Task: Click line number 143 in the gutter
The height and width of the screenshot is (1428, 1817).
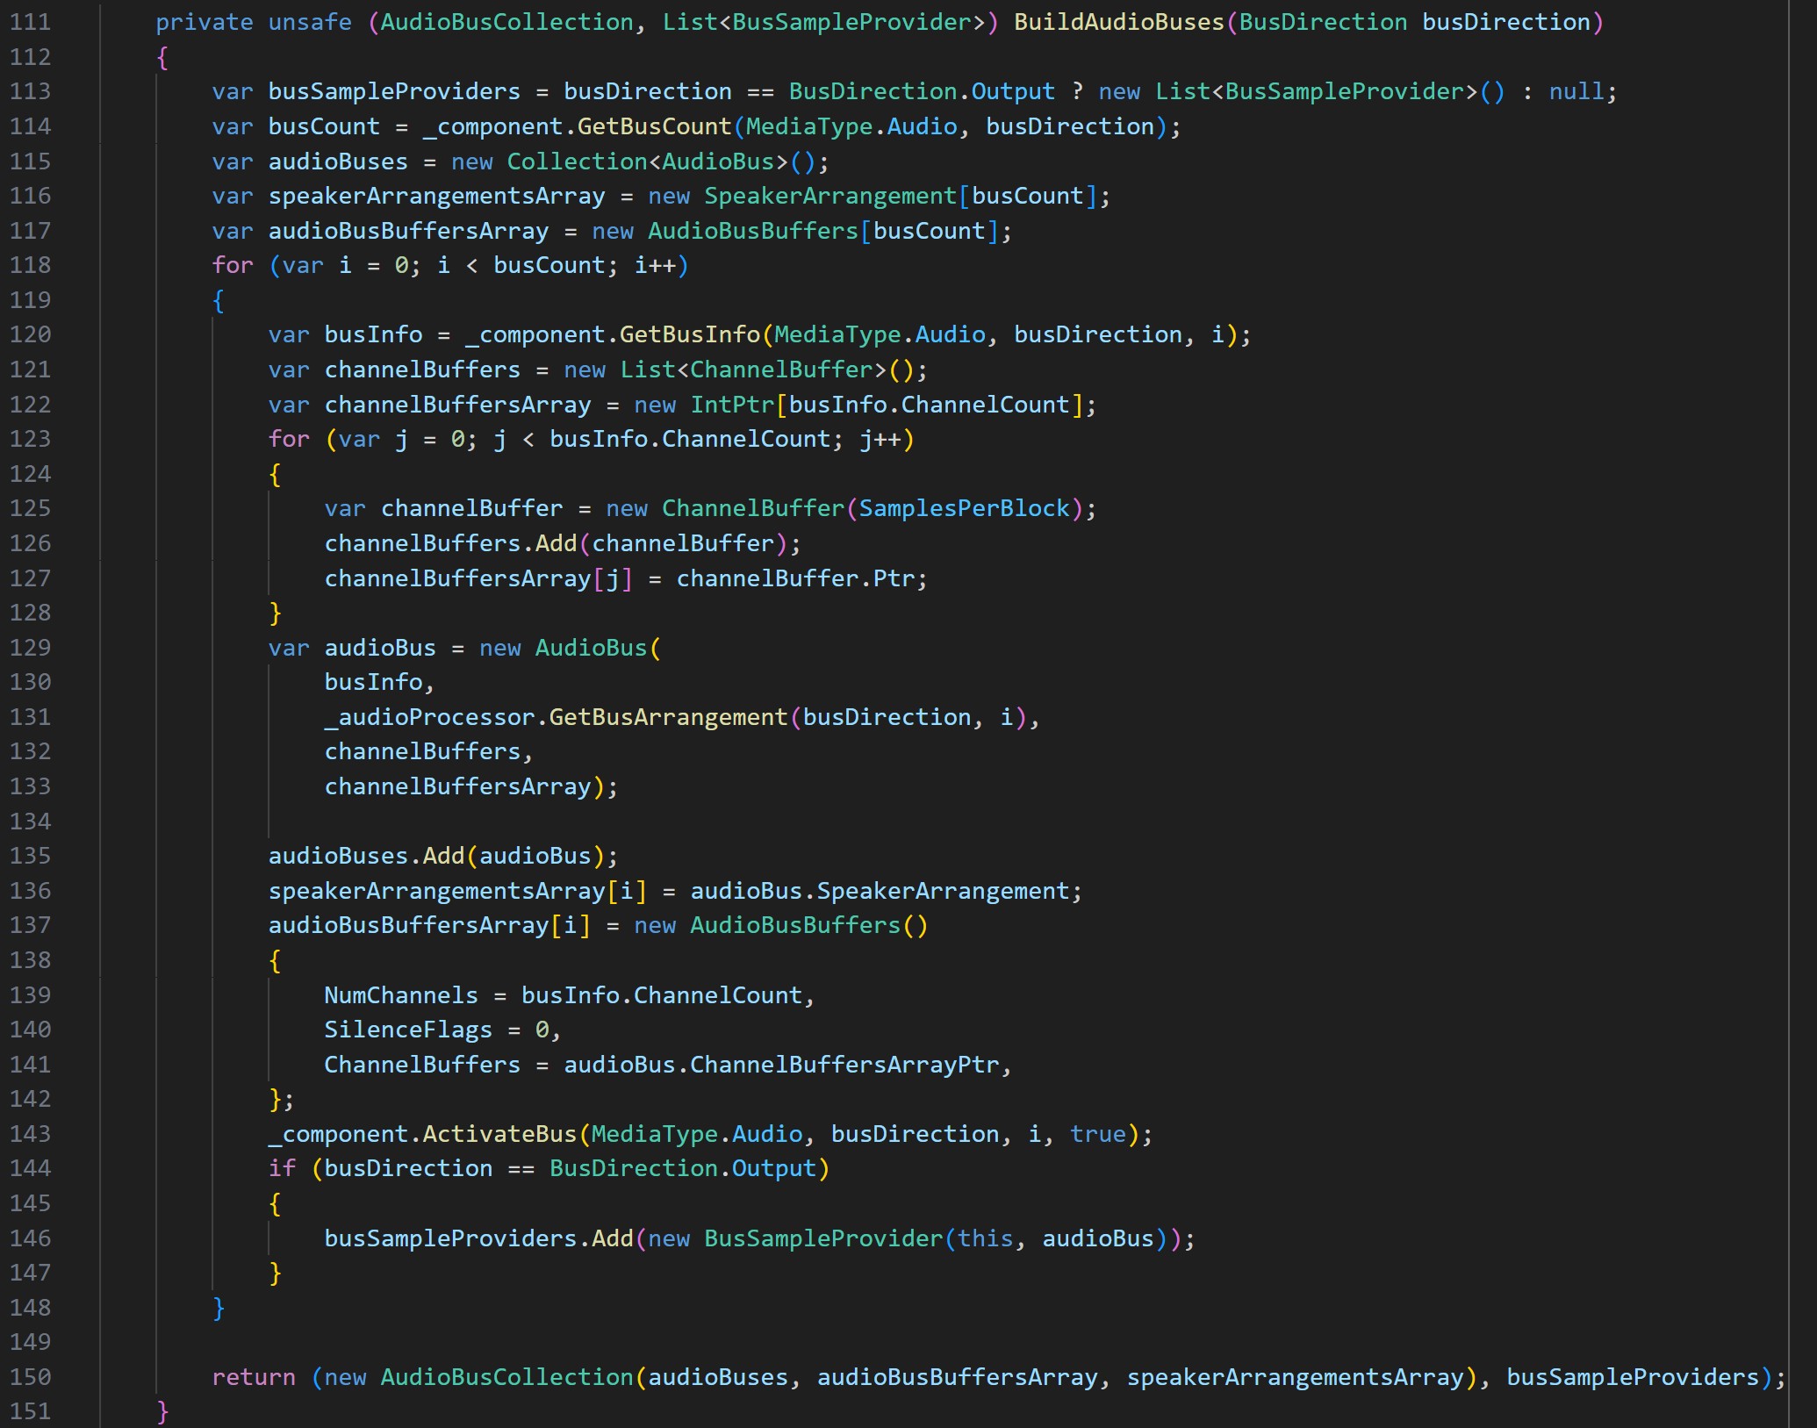Action: [x=31, y=1134]
